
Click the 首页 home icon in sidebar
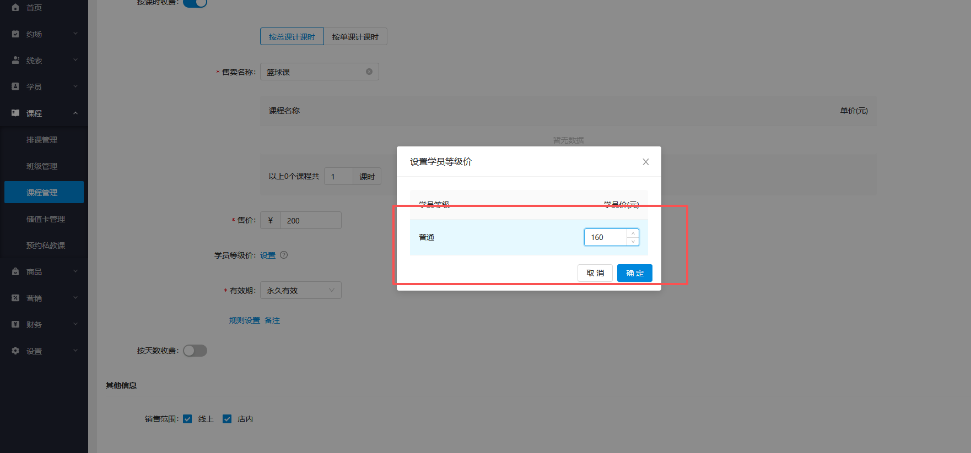pyautogui.click(x=15, y=7)
